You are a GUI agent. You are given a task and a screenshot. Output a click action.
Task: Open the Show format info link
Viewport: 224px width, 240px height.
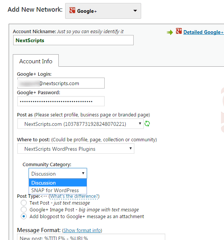[x=82, y=230]
